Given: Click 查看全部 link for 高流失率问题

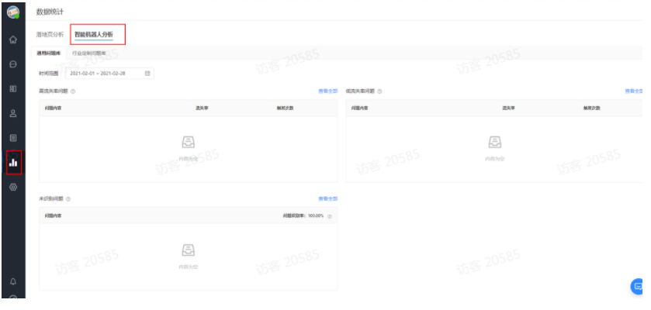Looking at the screenshot, I should point(327,91).
